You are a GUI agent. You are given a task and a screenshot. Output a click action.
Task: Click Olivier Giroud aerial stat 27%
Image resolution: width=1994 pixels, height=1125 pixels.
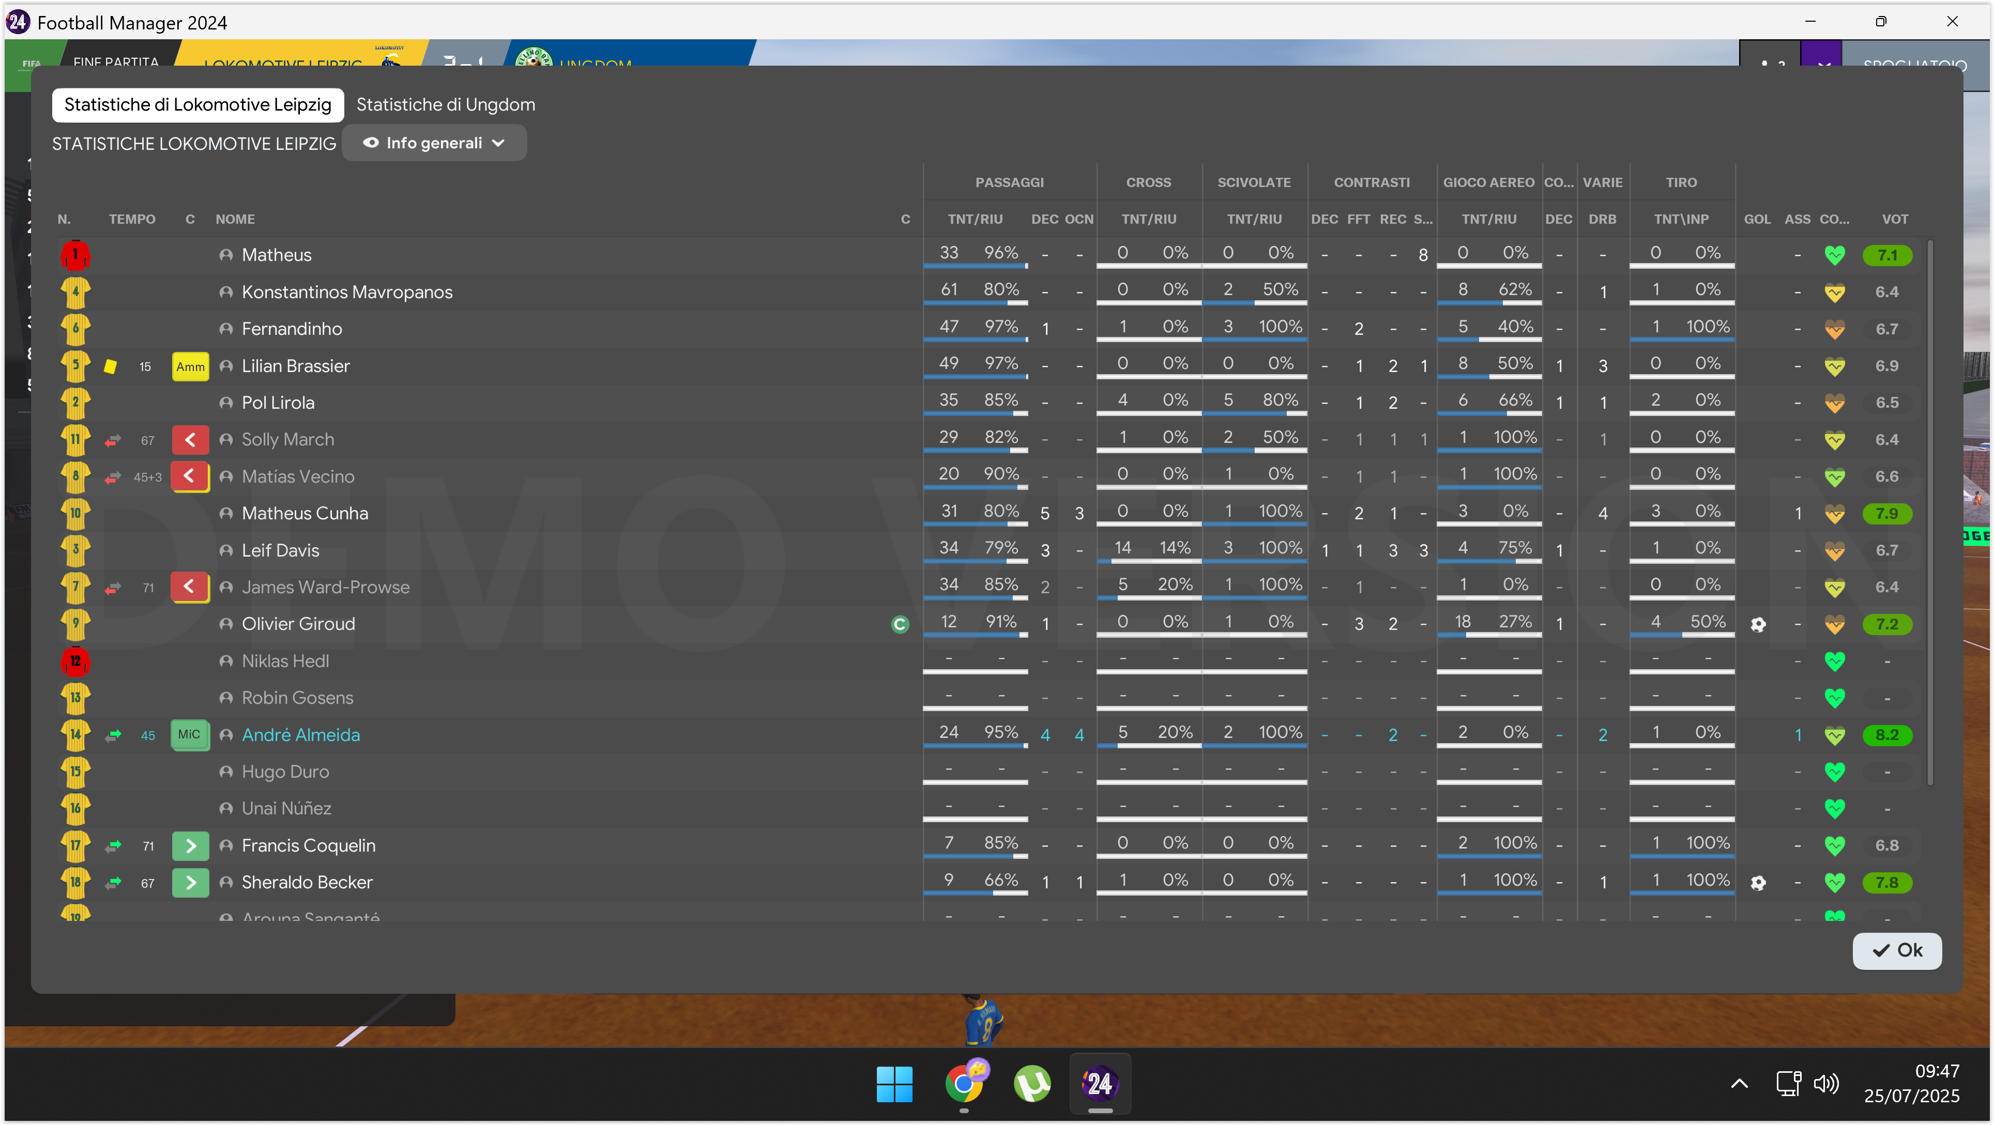click(x=1514, y=622)
